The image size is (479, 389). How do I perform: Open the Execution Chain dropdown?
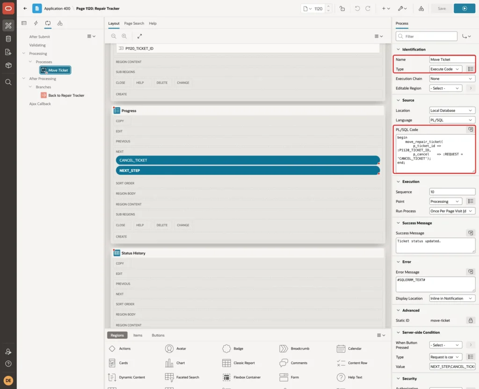tap(452, 79)
